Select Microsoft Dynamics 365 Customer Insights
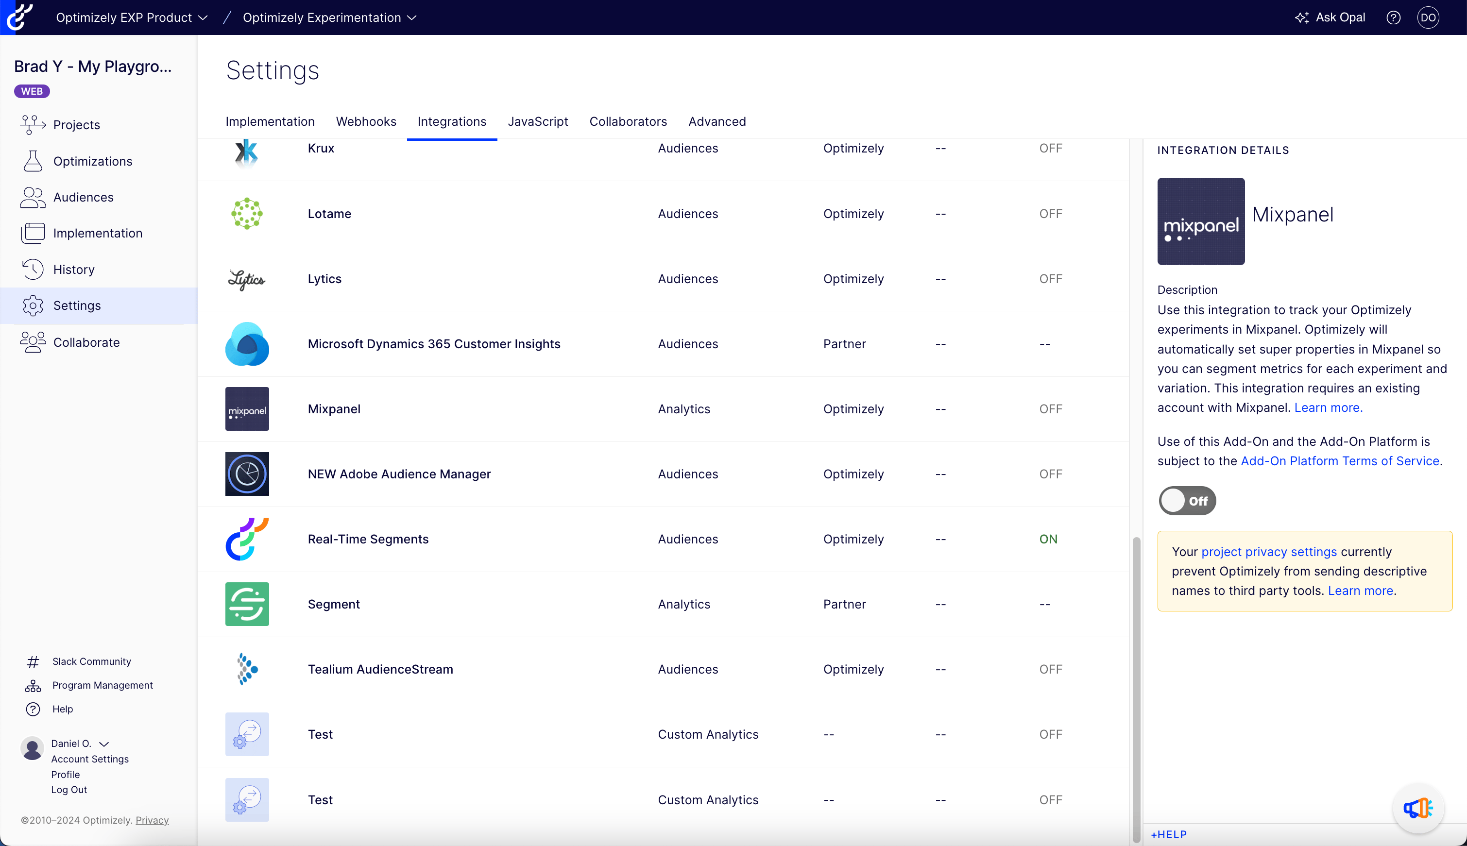Screen dimensions: 1467x846 click(434, 344)
